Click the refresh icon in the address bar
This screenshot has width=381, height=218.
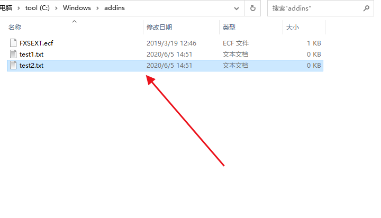pyautogui.click(x=253, y=8)
